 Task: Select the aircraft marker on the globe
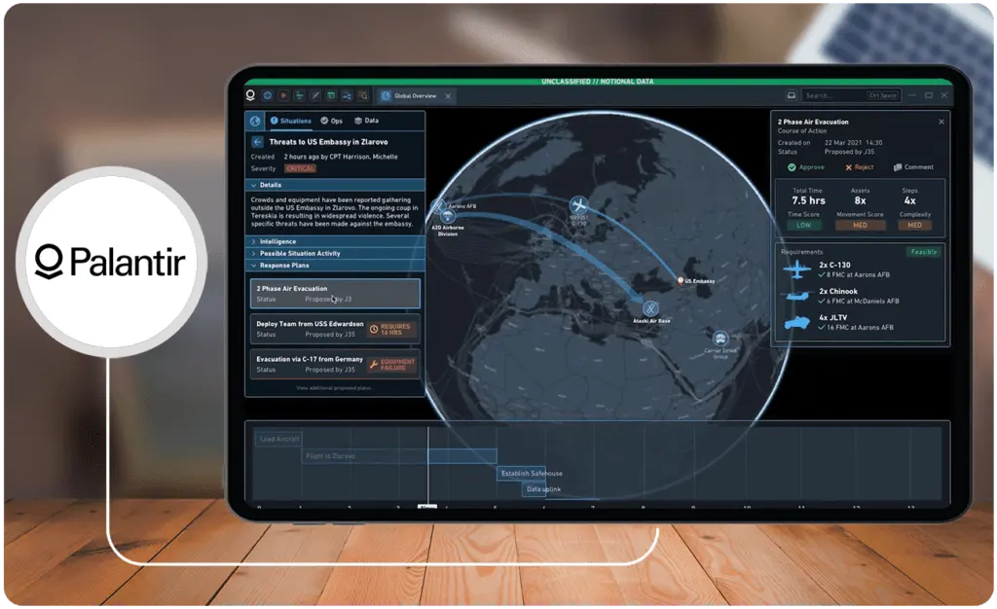[578, 205]
